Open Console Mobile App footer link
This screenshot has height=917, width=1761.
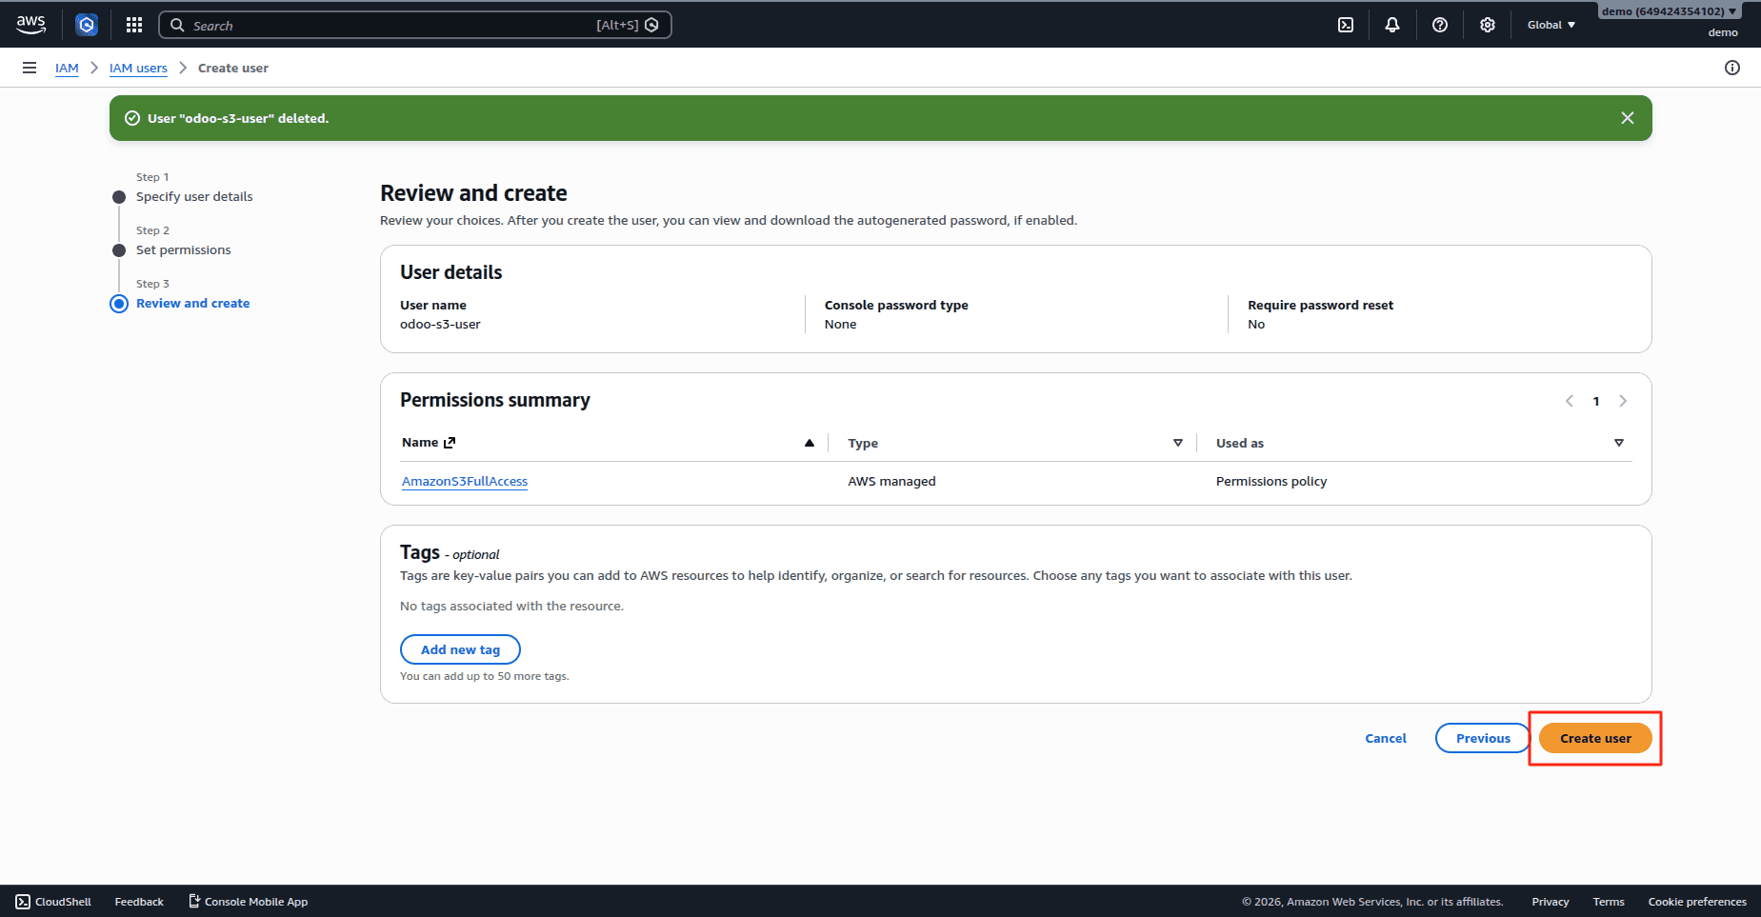[248, 902]
